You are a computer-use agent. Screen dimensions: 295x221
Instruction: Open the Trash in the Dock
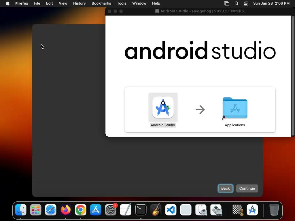point(274,210)
